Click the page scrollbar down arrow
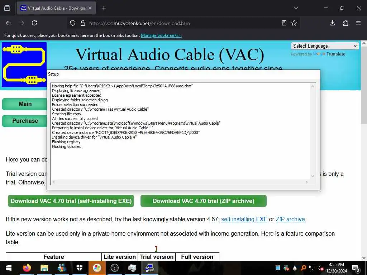The image size is (367, 275). pos(364,258)
